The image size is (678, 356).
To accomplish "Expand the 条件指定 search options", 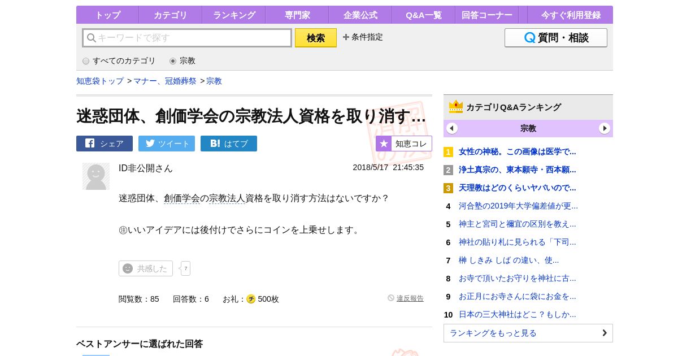I will [363, 37].
